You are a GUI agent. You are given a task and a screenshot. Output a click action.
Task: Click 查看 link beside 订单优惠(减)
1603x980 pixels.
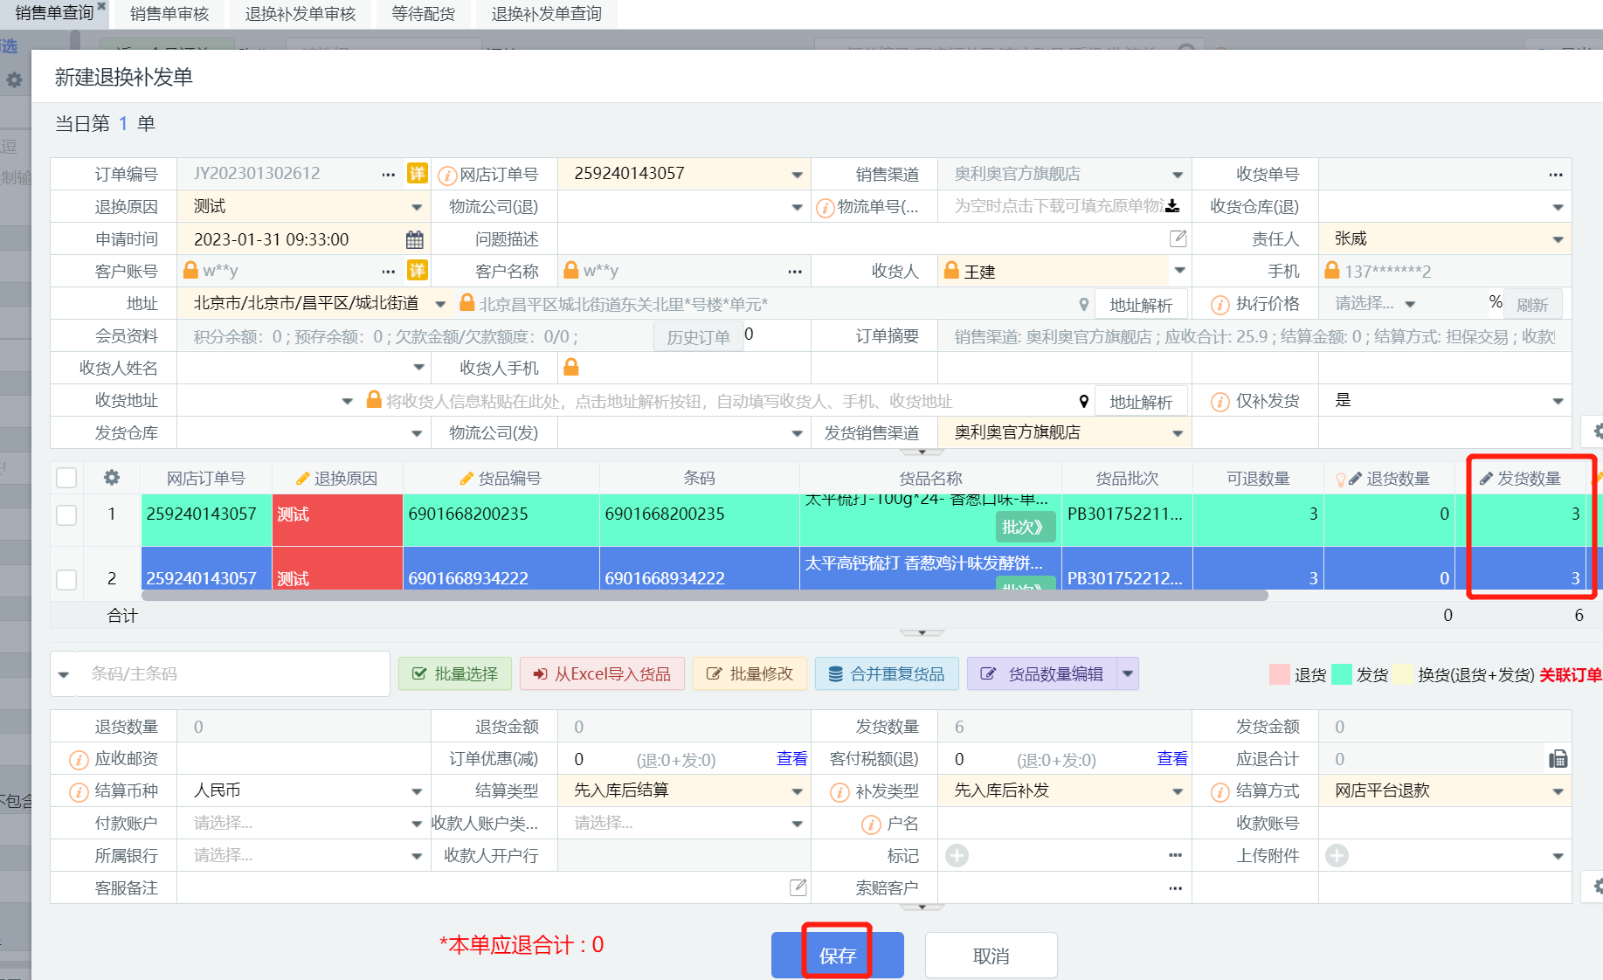(791, 758)
